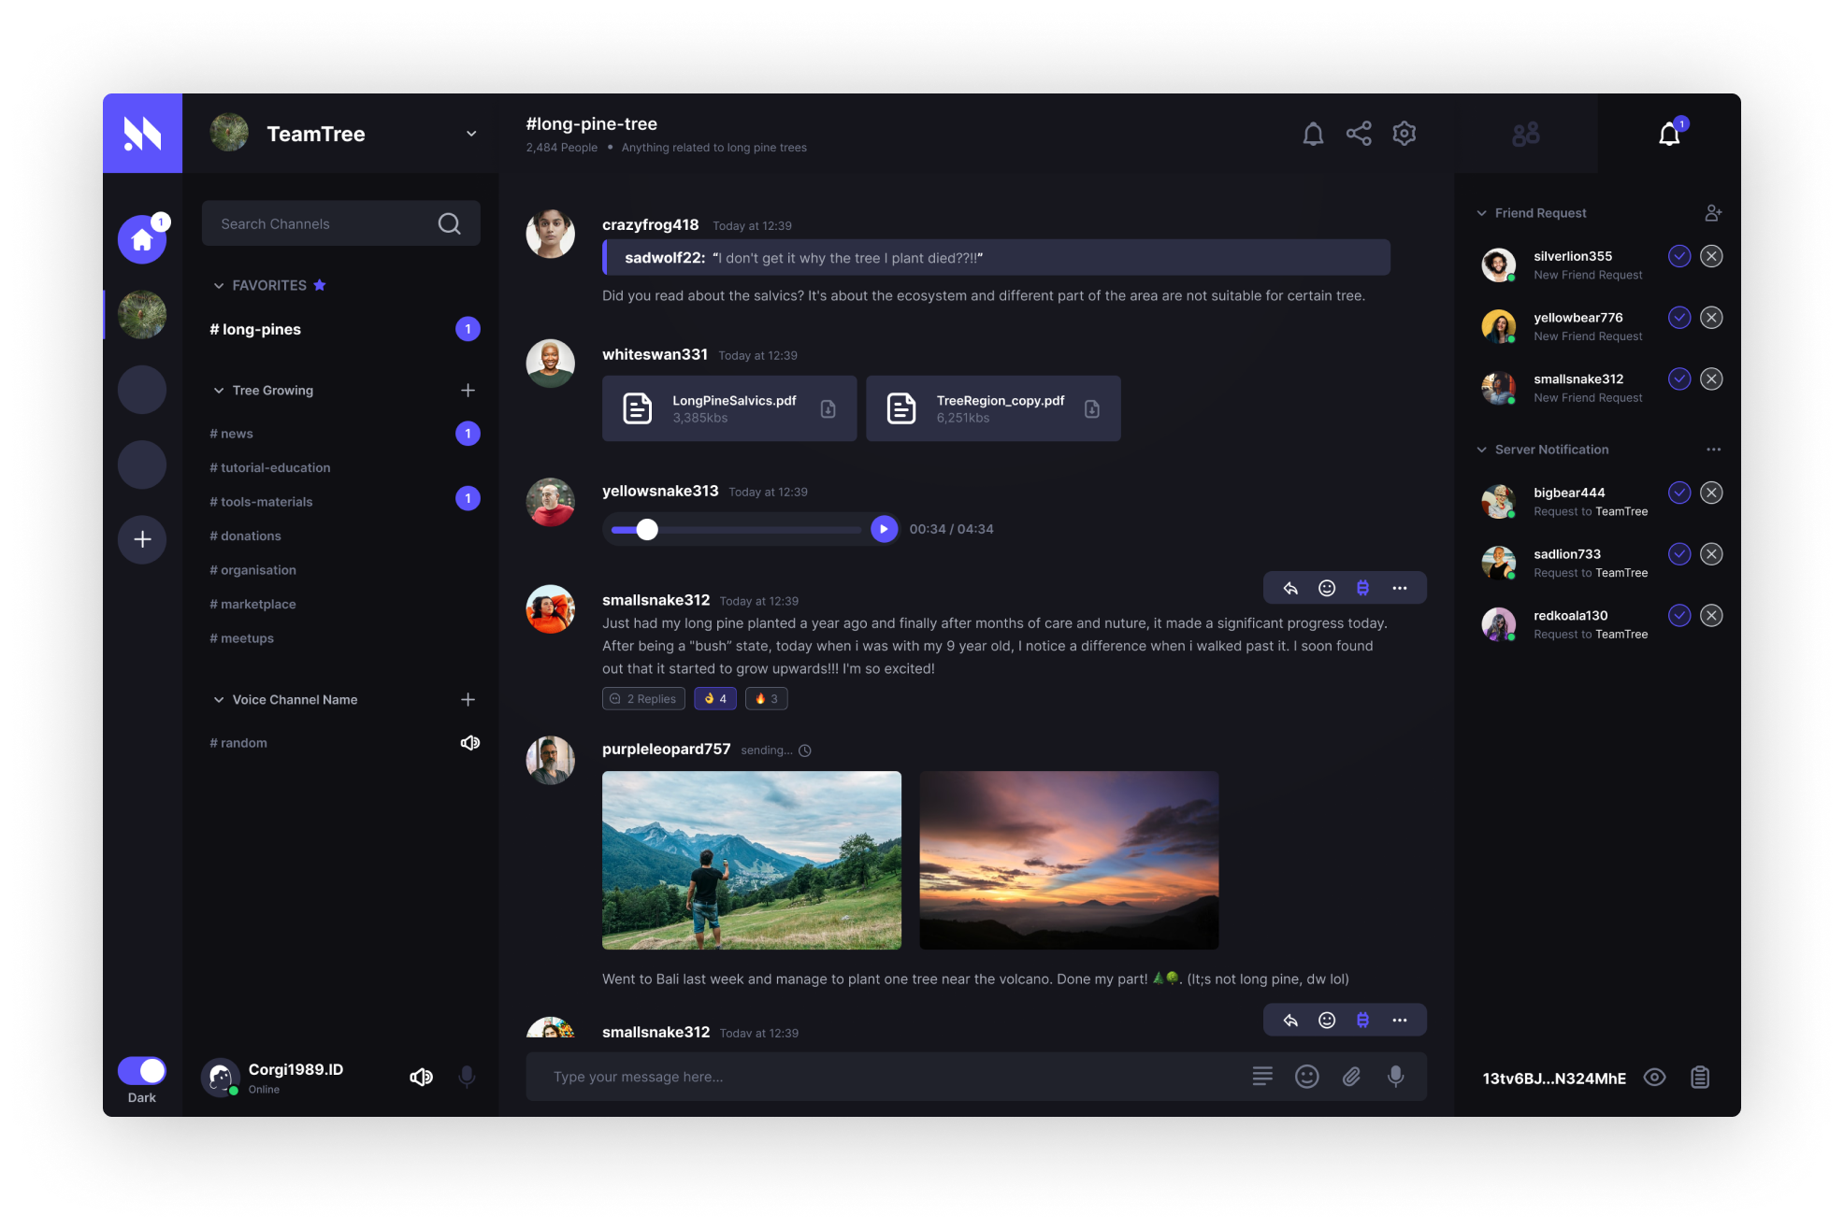Open the 2 Replies thread
The image size is (1844, 1229).
point(643,699)
